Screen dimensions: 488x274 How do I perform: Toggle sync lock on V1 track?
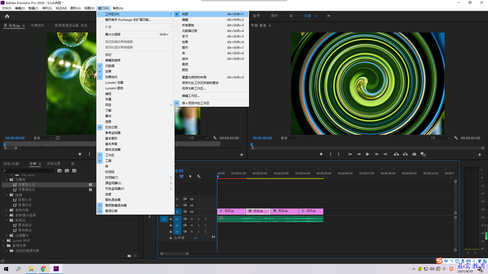click(185, 212)
